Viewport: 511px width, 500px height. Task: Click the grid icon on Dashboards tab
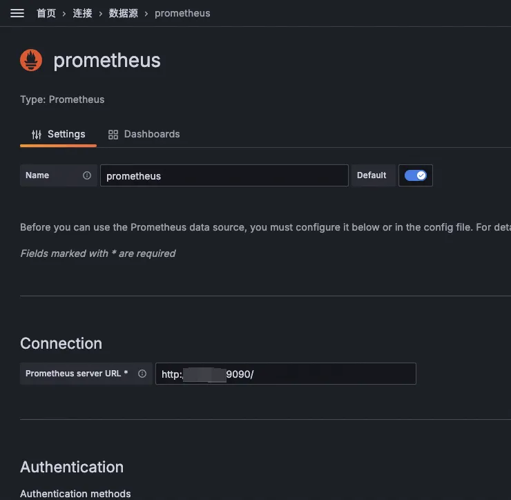tap(113, 135)
